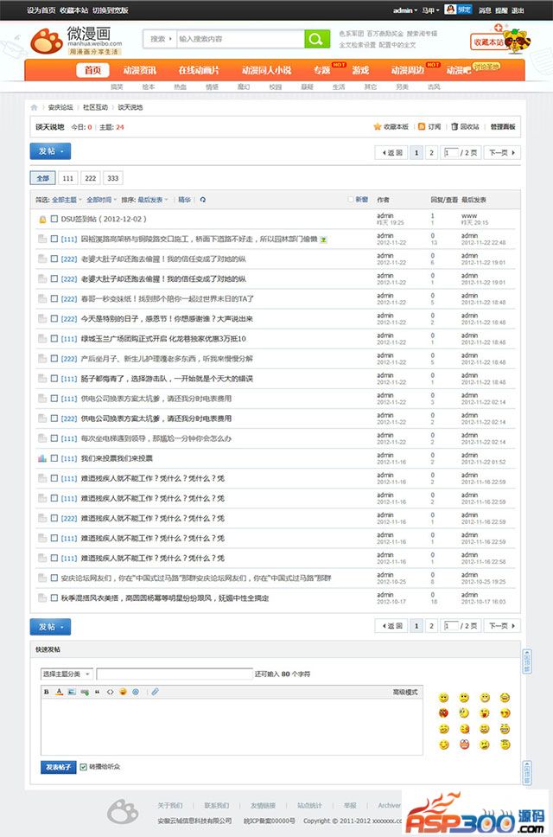The image size is (553, 837).
Task: Open the 首页 nav tab
Action: coord(92,70)
